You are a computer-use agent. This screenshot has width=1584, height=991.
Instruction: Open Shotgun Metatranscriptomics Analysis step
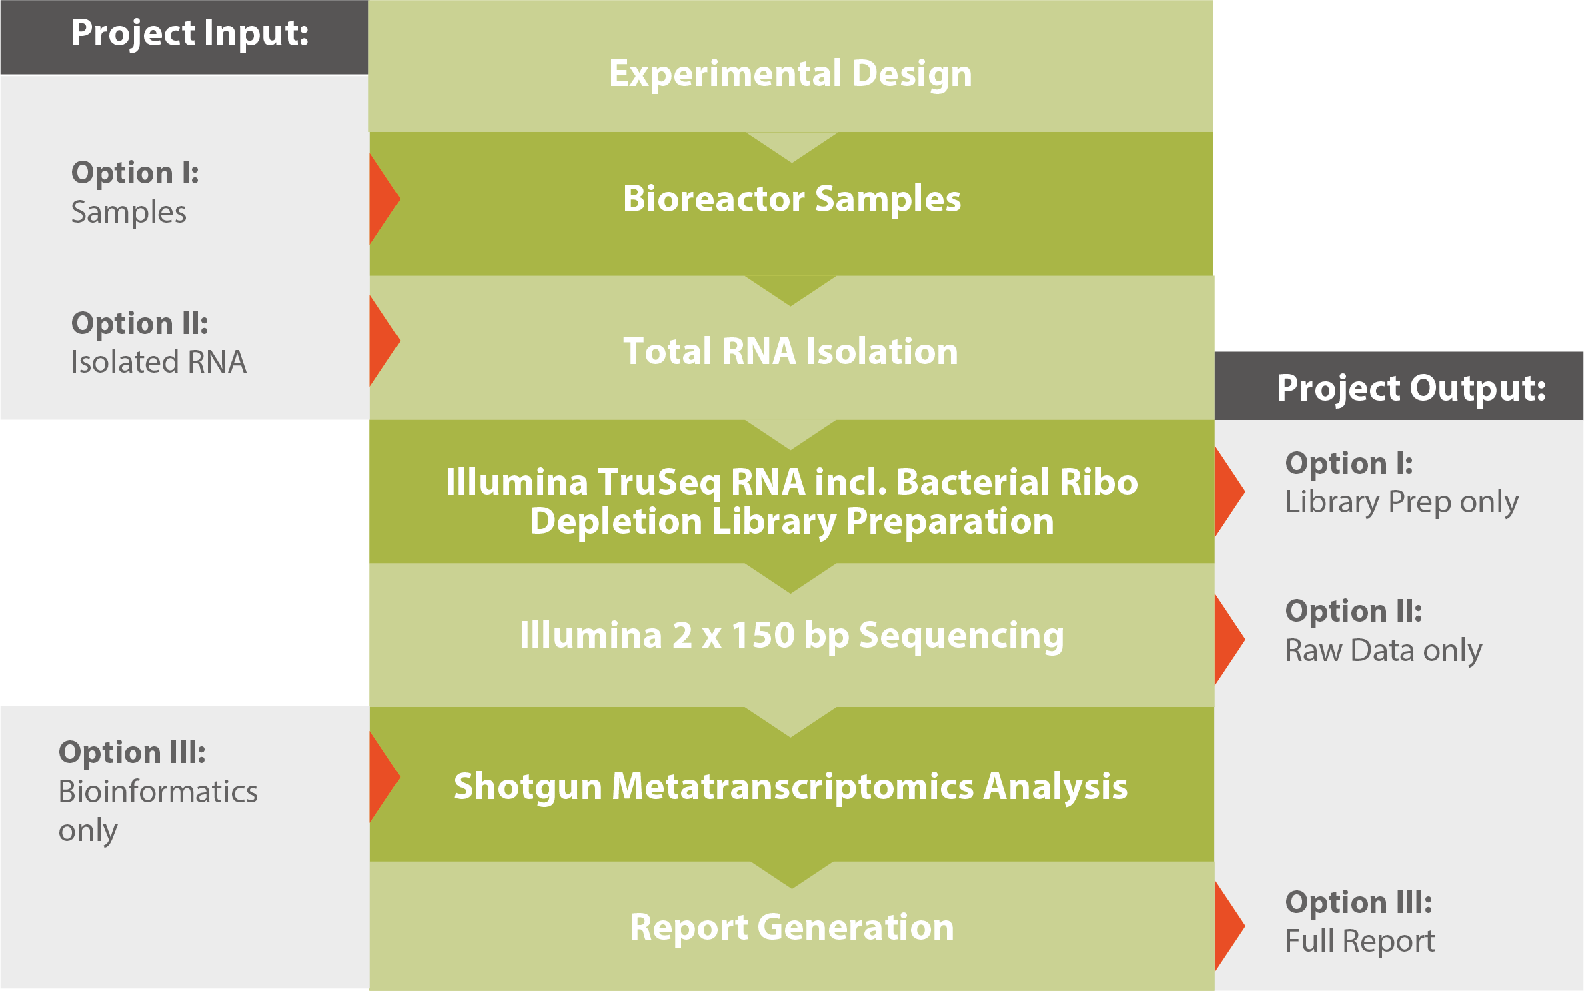click(792, 784)
